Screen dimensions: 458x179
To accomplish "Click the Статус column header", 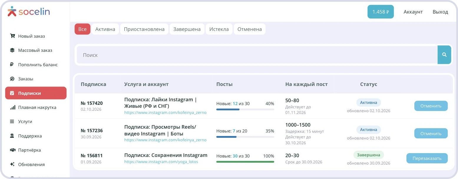I will coord(368,84).
